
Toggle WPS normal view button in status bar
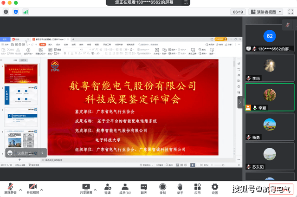point(177,165)
